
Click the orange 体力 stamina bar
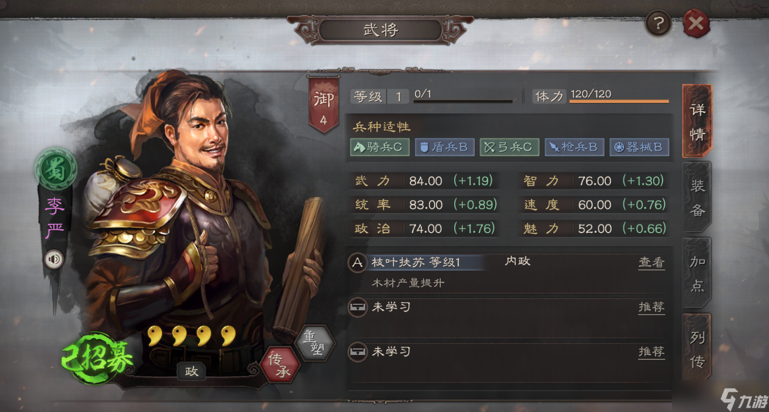tap(619, 101)
